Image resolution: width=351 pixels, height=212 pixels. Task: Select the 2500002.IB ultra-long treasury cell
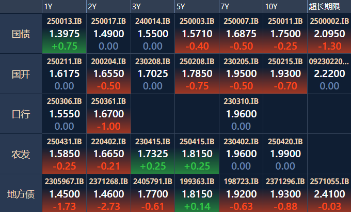tap(329, 34)
